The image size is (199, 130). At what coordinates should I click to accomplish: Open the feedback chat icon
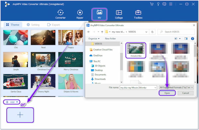point(164,4)
